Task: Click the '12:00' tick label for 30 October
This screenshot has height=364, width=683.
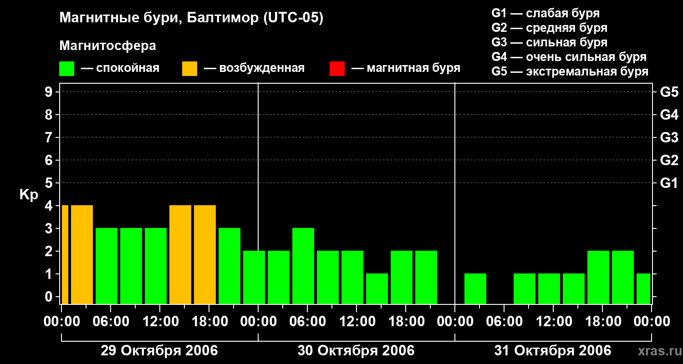Action: pos(357,322)
